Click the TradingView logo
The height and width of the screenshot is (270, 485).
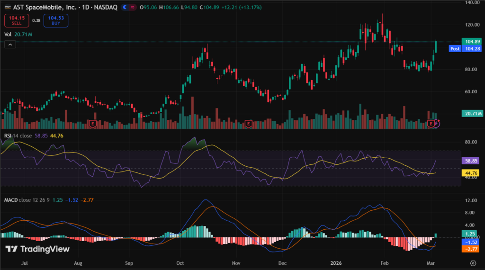37,249
